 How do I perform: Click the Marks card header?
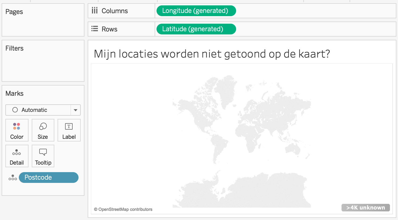click(15, 93)
